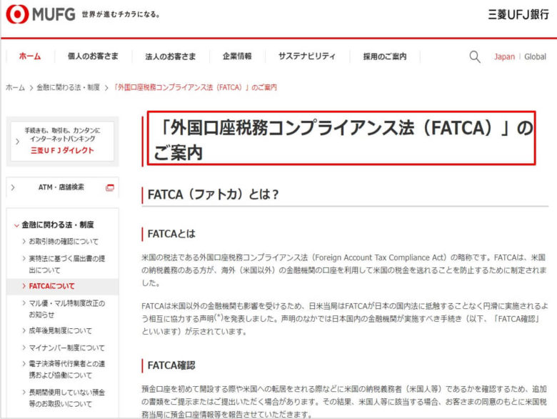Click the external window icon beside ATM・店舗検索
The image size is (557, 419).
coord(110,187)
